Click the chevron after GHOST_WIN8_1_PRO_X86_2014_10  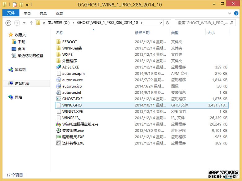tap(142, 23)
